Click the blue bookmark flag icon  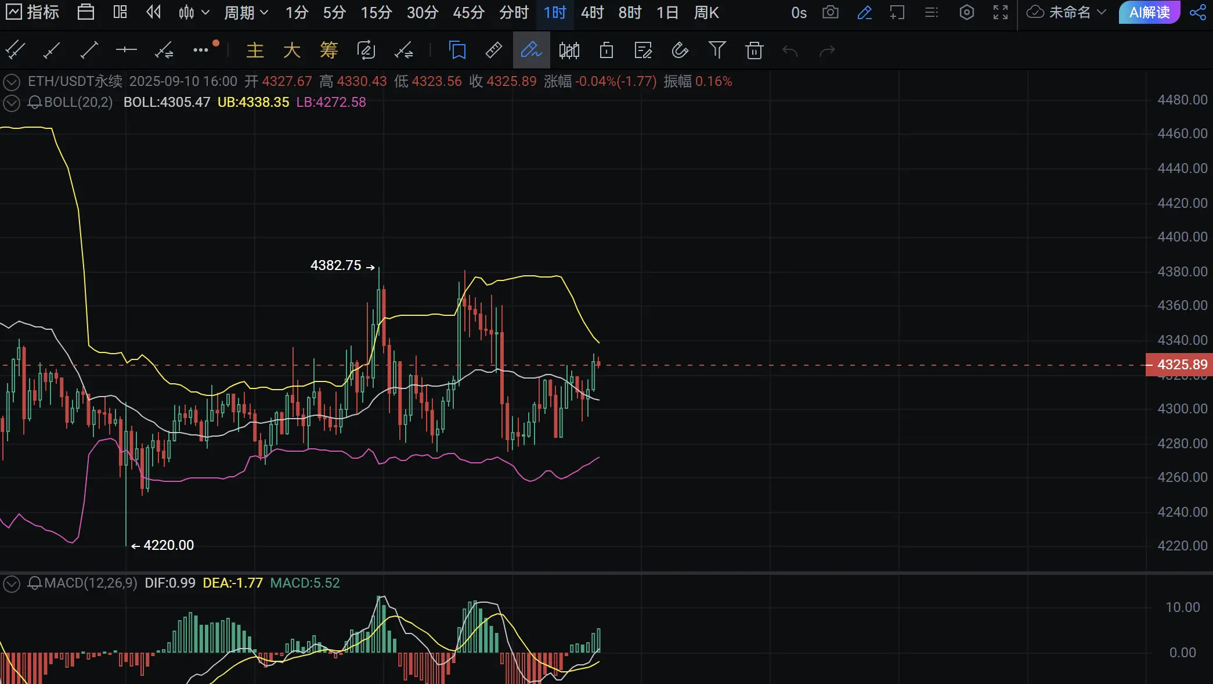point(457,51)
